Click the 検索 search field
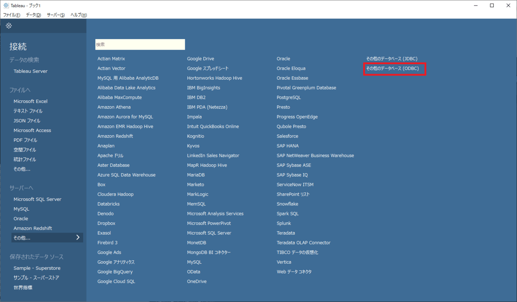The height and width of the screenshot is (302, 517). point(140,44)
